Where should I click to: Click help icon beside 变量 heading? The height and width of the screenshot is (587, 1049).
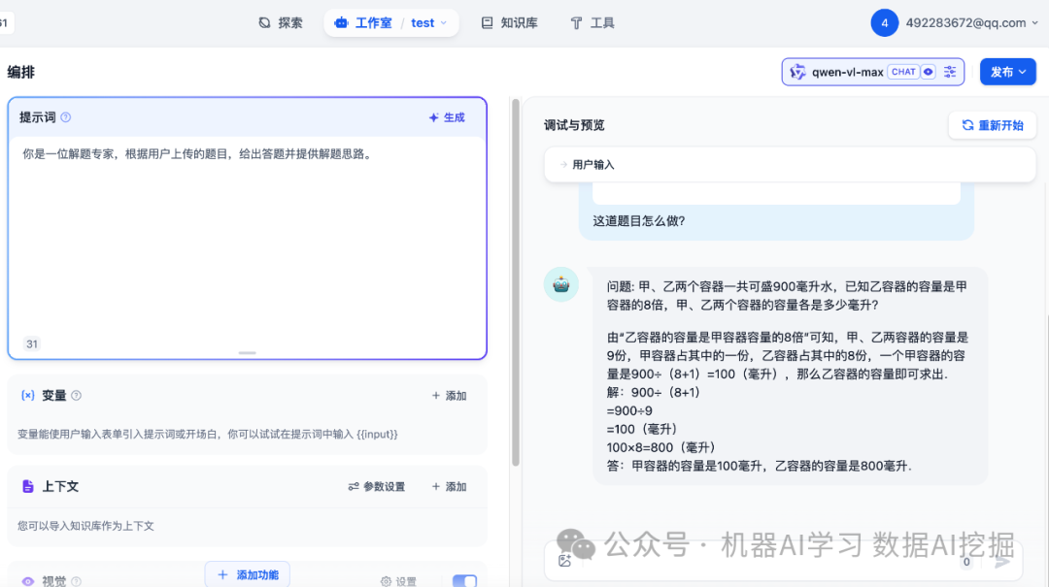tap(77, 396)
